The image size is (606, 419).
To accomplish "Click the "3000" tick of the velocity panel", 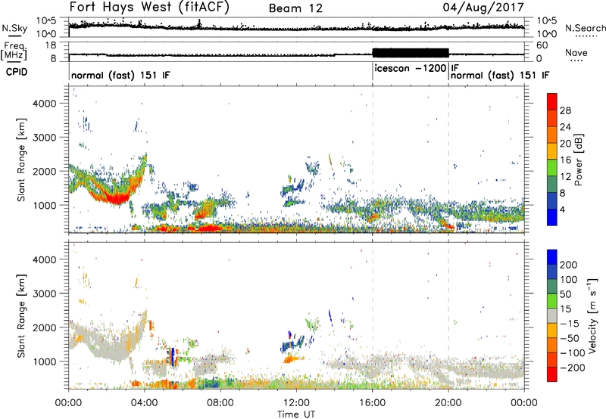I will (44, 293).
